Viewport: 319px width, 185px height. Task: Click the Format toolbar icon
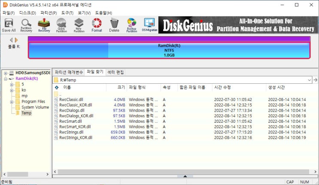point(97,25)
